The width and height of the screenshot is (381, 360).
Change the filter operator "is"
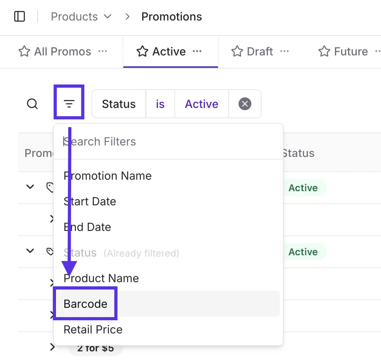(160, 104)
